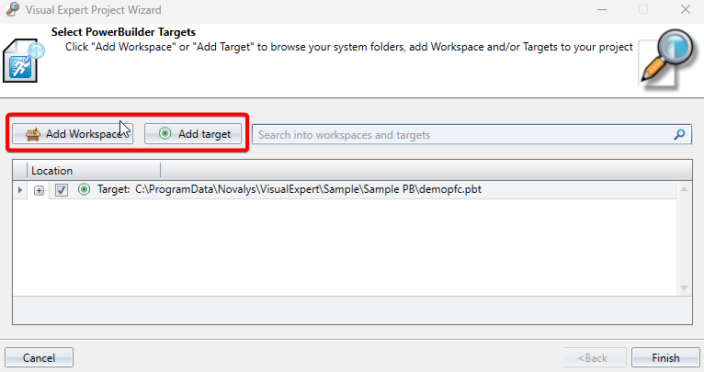Viewport: 704px width, 372px height.
Task: Minimize the Project Wizard window
Action: click(602, 9)
